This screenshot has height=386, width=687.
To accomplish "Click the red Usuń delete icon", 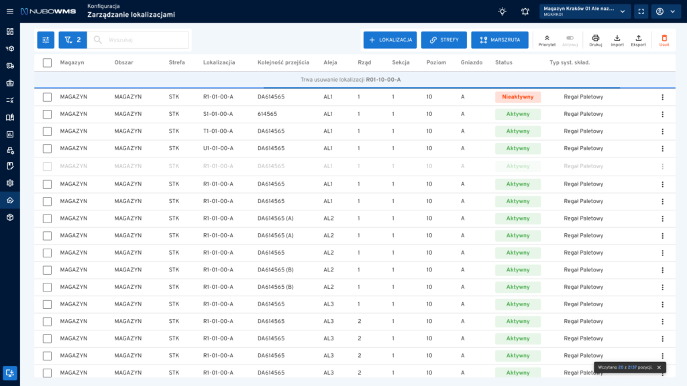I will point(664,40).
